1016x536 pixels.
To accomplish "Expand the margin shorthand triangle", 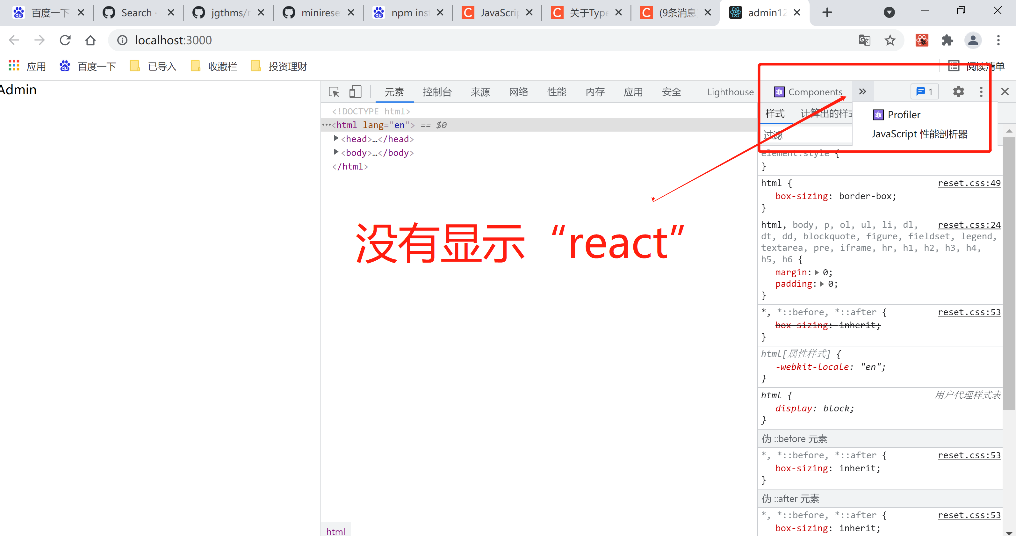I will tap(817, 272).
